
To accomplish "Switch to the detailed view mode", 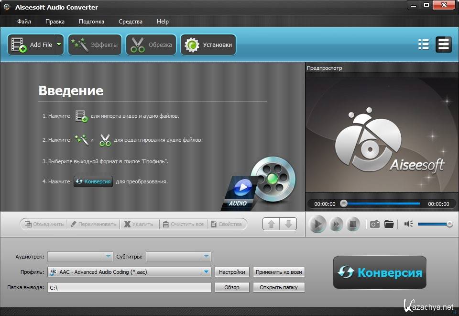I will pyautogui.click(x=443, y=45).
